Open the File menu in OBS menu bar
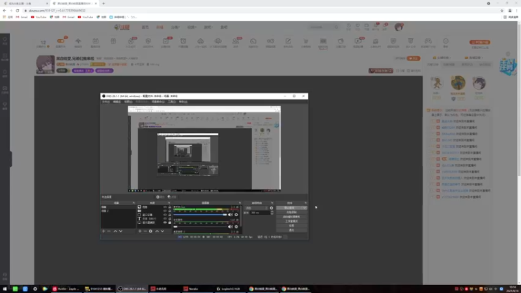 tap(106, 102)
